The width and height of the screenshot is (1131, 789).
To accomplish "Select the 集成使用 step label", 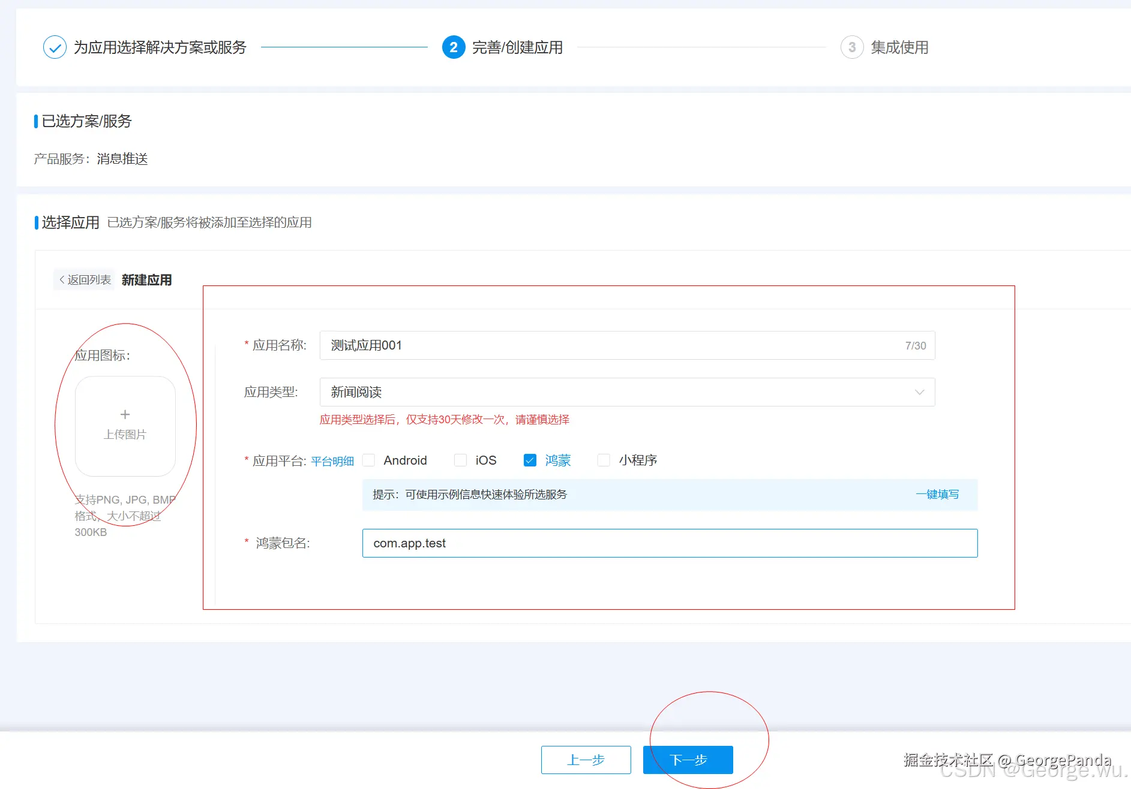I will pyautogui.click(x=899, y=47).
